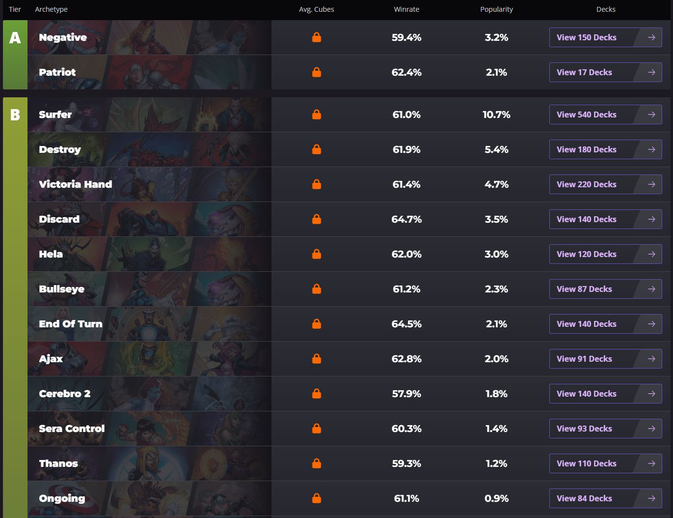Click the arrow icon on View 540 Decks

pos(651,115)
